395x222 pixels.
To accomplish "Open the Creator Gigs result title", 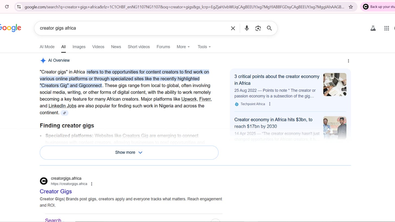I will [x=56, y=191].
